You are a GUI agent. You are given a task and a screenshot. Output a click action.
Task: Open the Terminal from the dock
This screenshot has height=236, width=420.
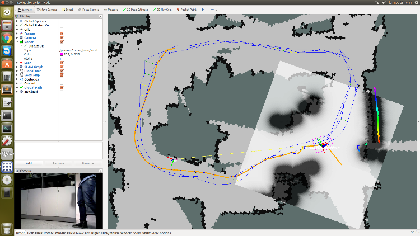pyautogui.click(x=7, y=115)
